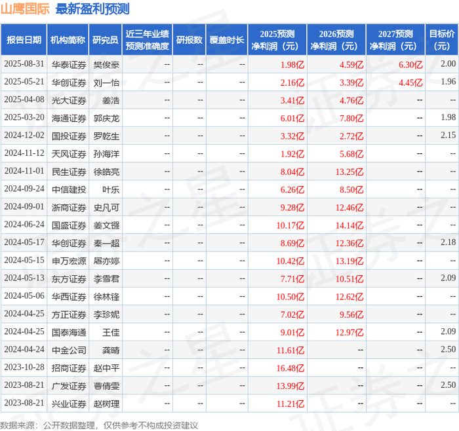This screenshot has height=431, width=459.
Task: Select the date 2024-09-24
Action: coord(24,189)
